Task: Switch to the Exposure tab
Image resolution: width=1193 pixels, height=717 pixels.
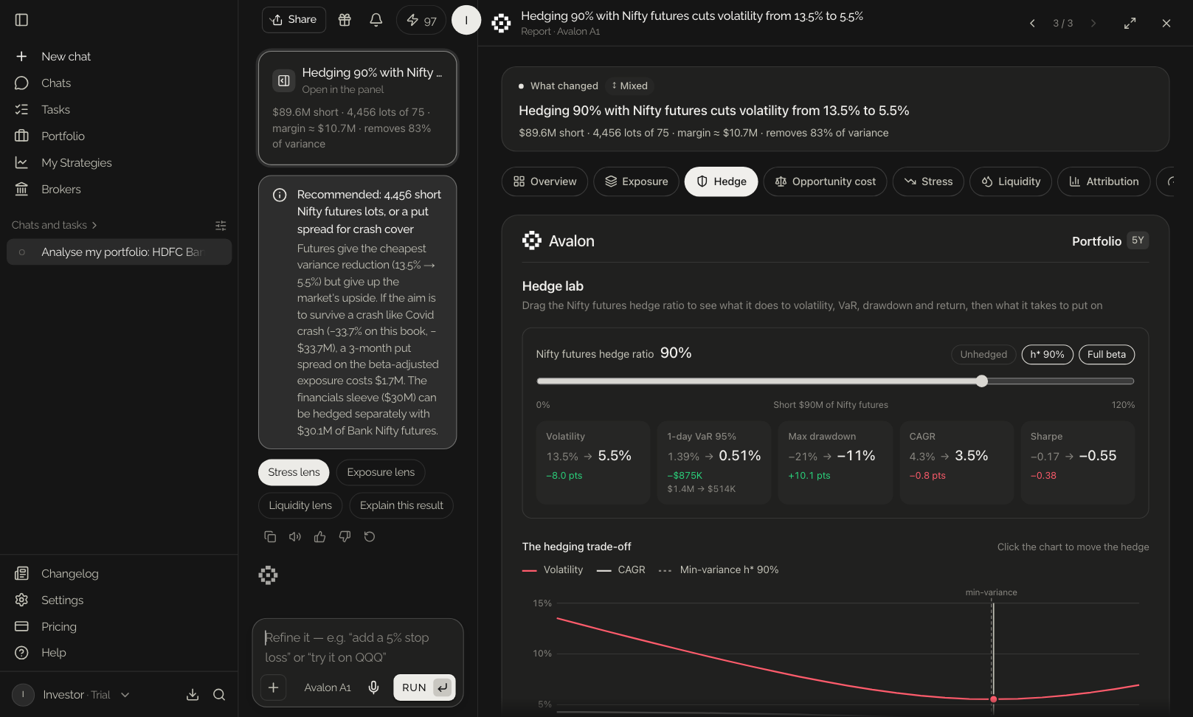Action: click(x=636, y=181)
